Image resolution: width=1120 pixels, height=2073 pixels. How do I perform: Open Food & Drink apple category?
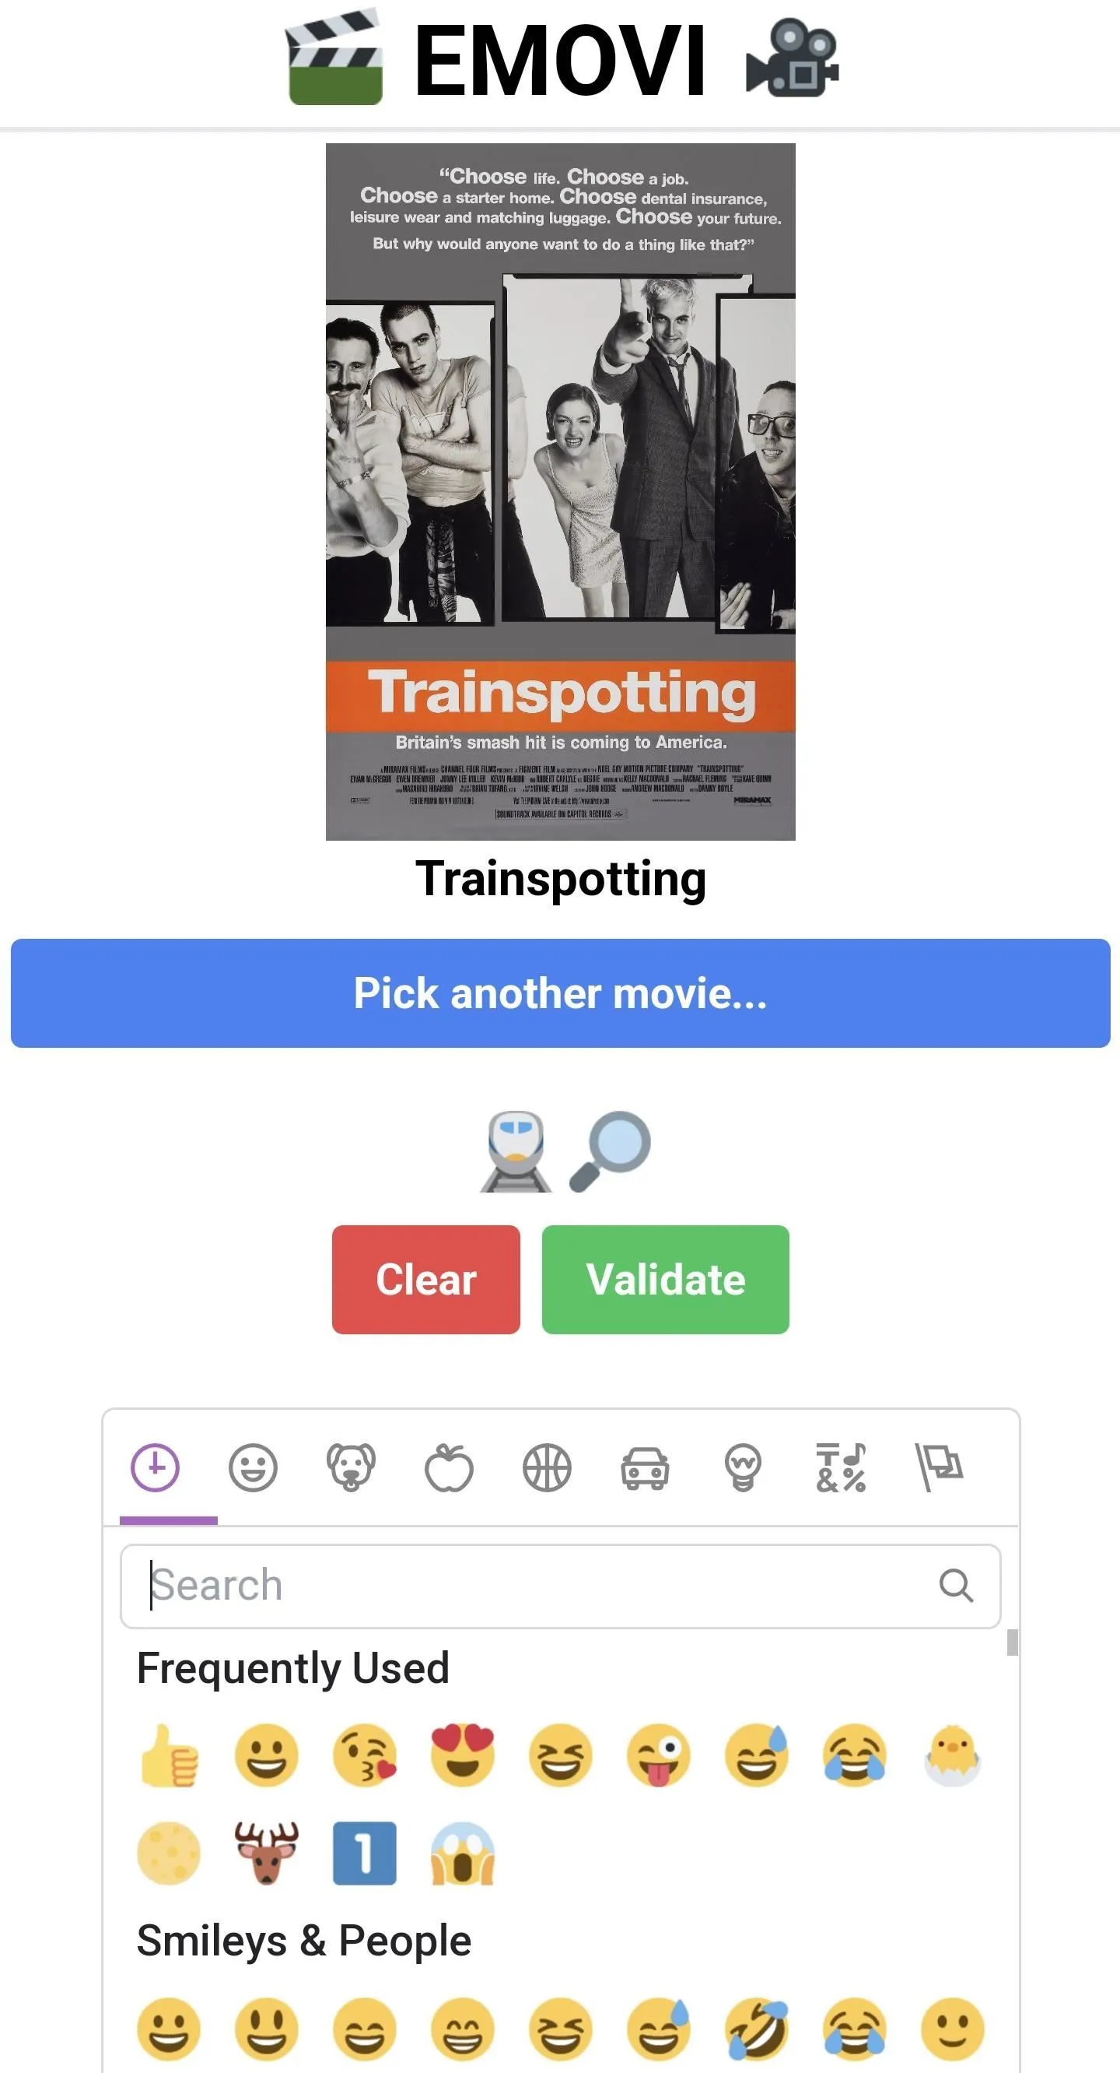[449, 1468]
